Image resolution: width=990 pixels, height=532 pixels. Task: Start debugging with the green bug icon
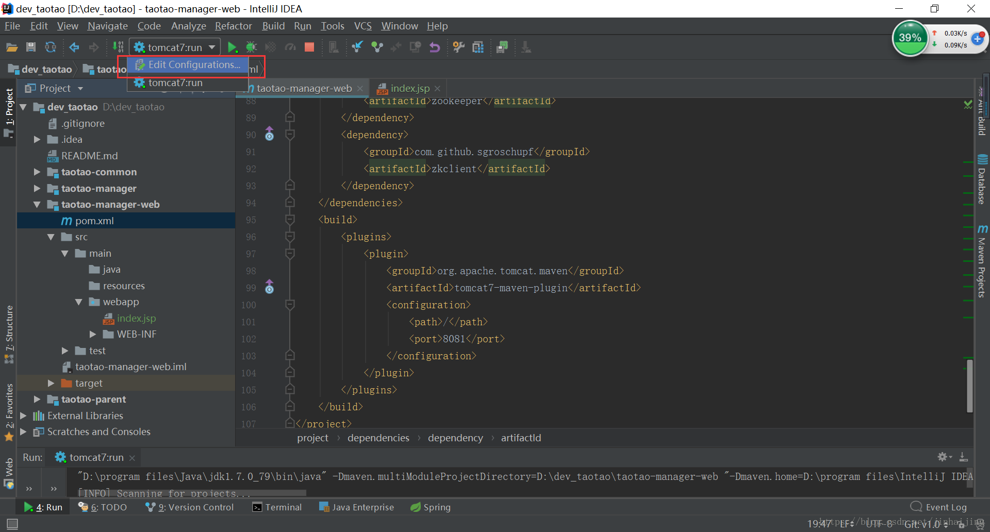coord(251,47)
